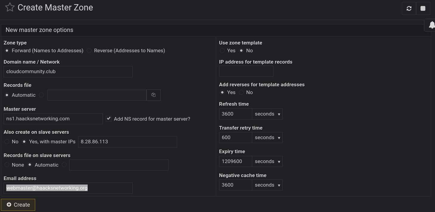Screen dimensions: 435x212
Task: Select Yes for Use zone template
Action: pos(222,51)
